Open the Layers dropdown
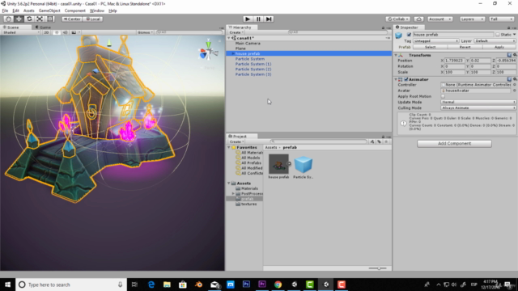518x291 pixels. point(472,19)
